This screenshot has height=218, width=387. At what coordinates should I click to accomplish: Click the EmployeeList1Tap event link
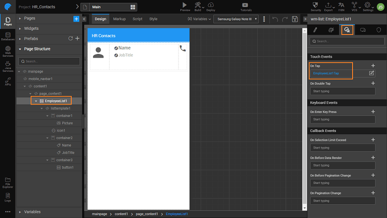click(326, 73)
